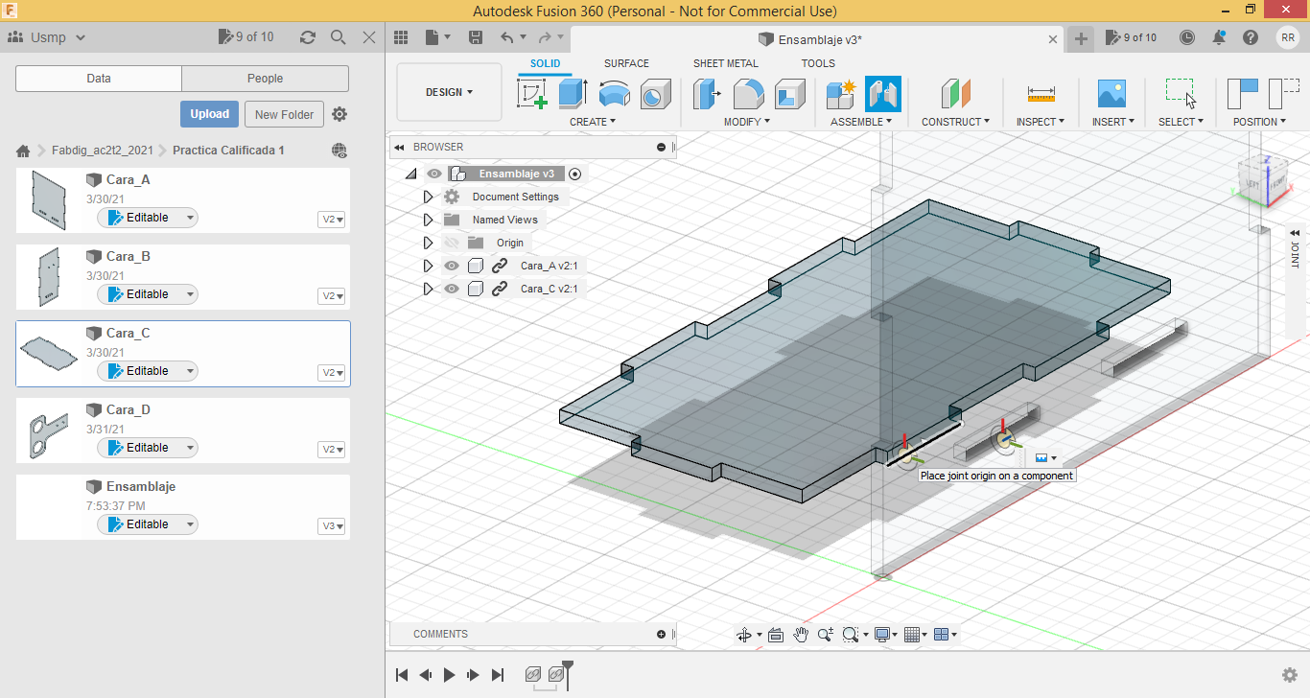Open the Cara_D thumbnail
The height and width of the screenshot is (698, 1310).
(x=49, y=434)
